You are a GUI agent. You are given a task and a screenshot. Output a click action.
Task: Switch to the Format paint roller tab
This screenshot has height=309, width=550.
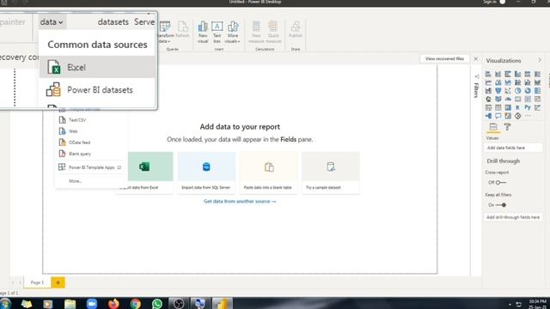pos(507,127)
